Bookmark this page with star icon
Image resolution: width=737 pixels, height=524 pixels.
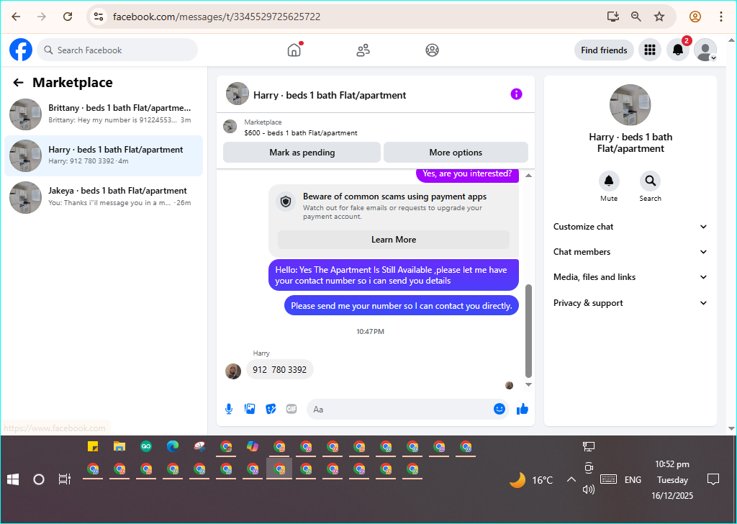(x=659, y=17)
